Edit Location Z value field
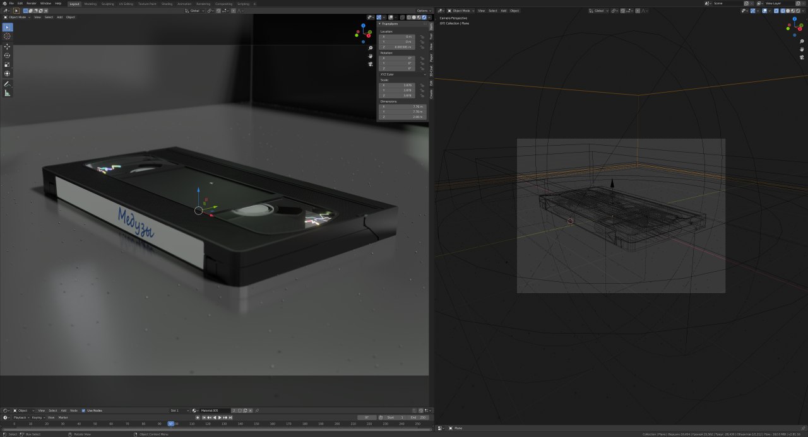The width and height of the screenshot is (808, 437). (x=397, y=47)
